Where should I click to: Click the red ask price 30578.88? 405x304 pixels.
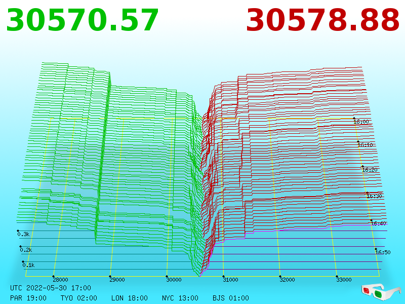(322, 20)
